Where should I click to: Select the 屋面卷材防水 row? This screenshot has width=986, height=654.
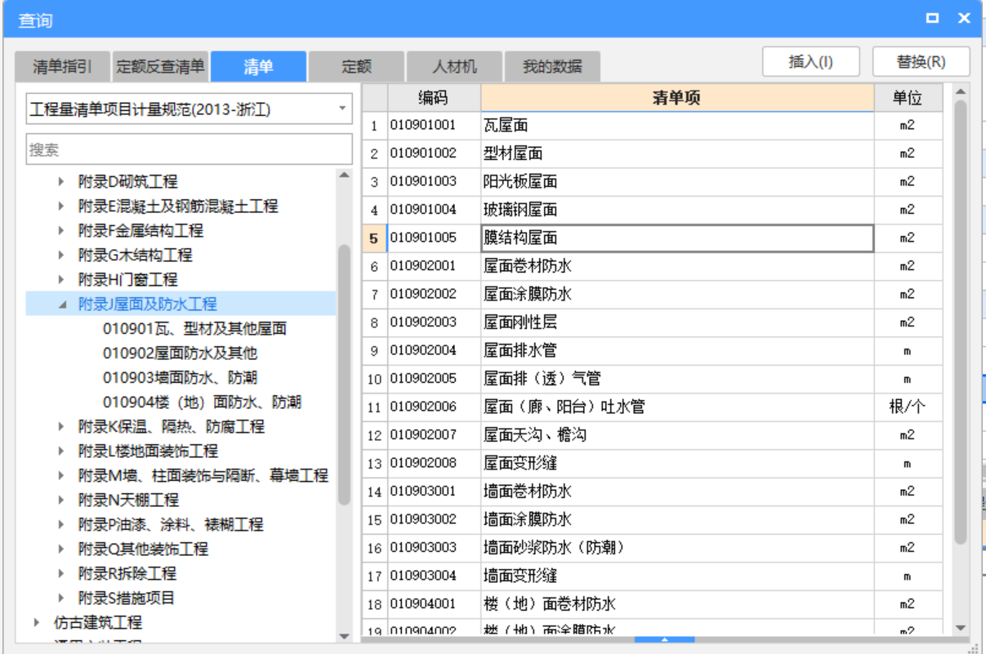pos(652,266)
